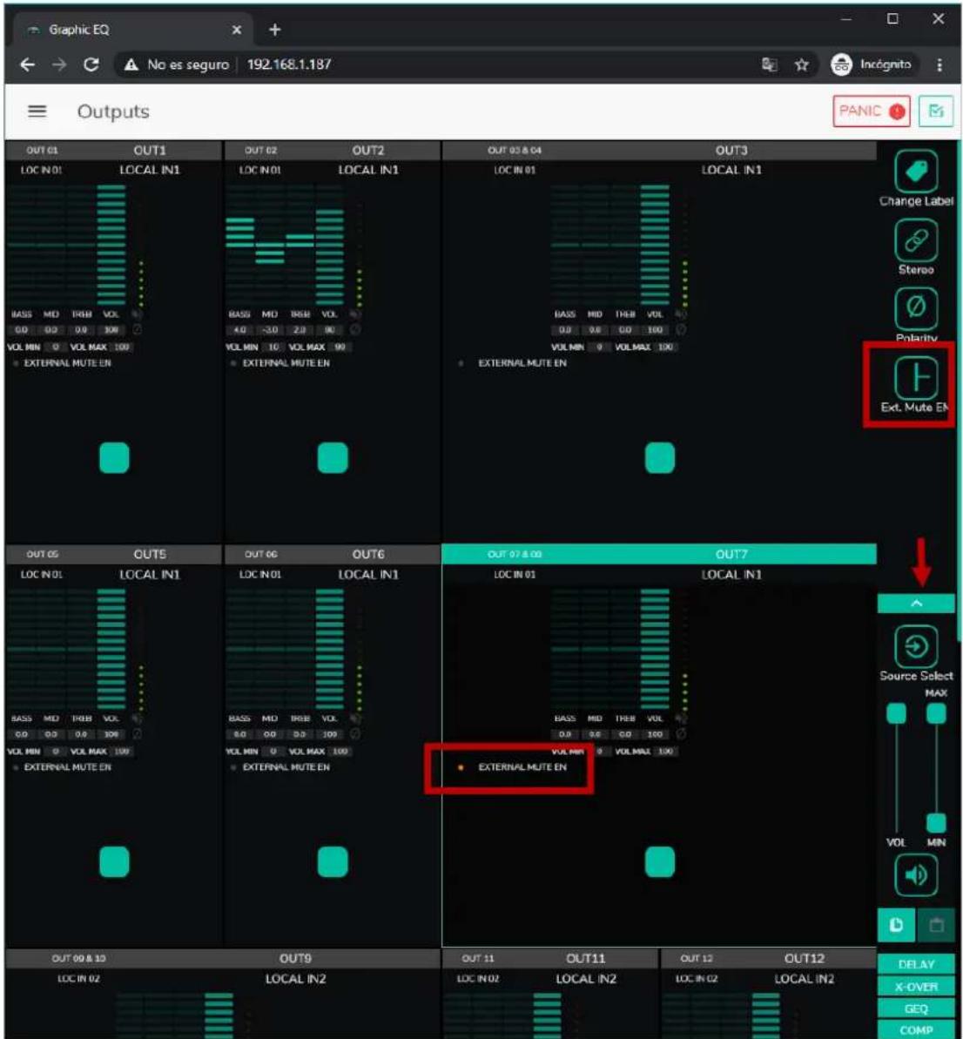Screen dimensions: 963x1039
Task: Click the No es seguro warning icon
Action: click(131, 64)
